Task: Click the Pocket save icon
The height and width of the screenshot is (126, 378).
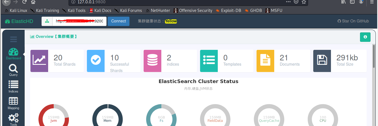Action: coord(296,2)
